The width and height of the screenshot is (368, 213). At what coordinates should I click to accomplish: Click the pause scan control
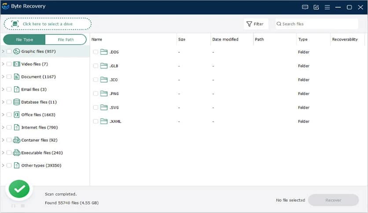click(x=14, y=206)
